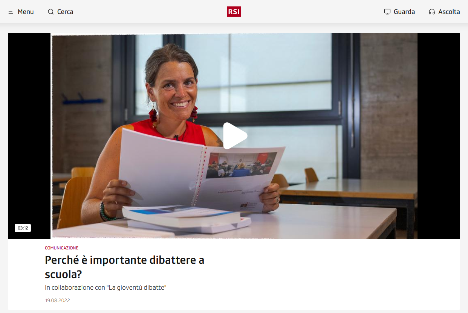Screen dimensions: 468x313
Task: Play the video with the white play icon
Action: coord(235,136)
